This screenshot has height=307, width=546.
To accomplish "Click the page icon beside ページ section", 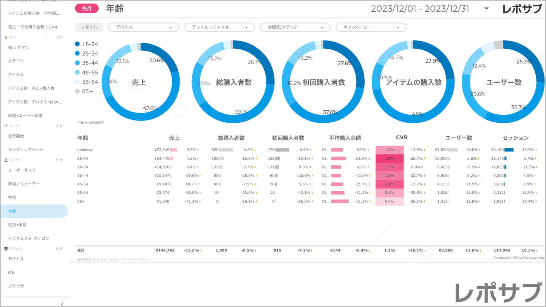I will pyautogui.click(x=6, y=126).
